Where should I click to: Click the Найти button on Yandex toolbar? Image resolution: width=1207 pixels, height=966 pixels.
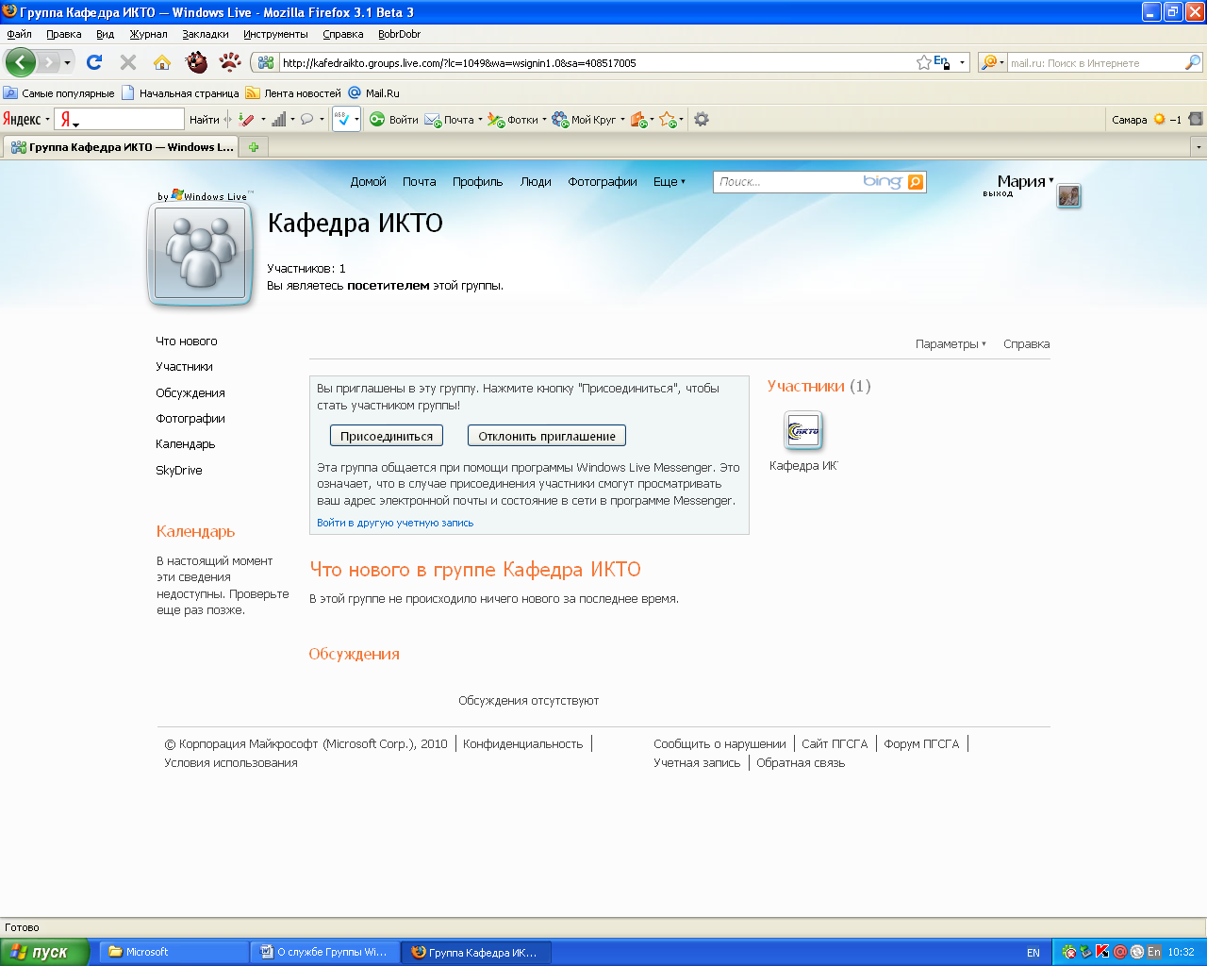point(204,119)
